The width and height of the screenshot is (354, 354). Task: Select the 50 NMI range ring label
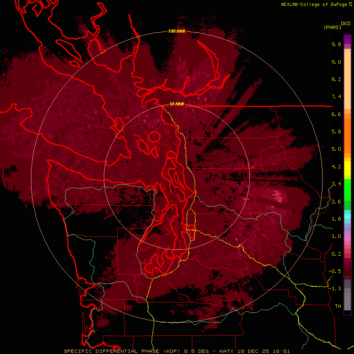[x=177, y=104]
